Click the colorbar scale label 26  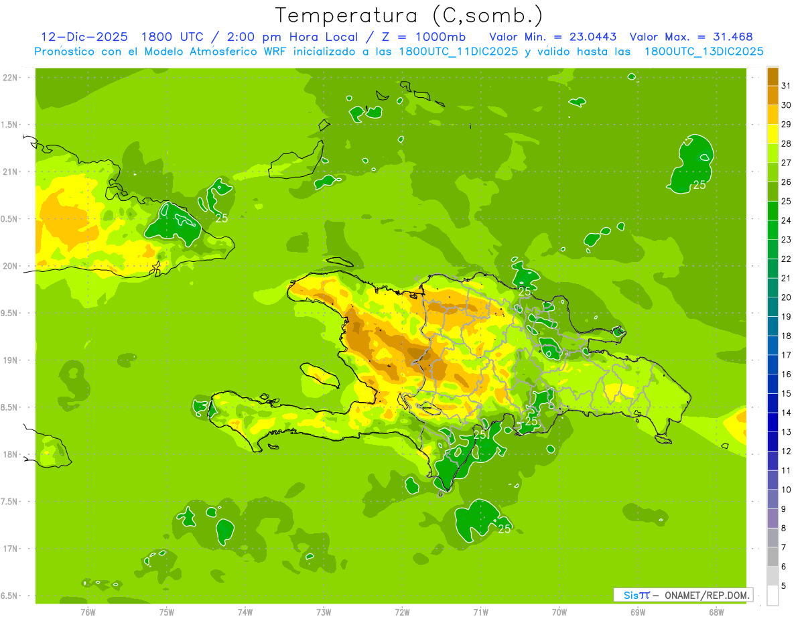coord(787,182)
